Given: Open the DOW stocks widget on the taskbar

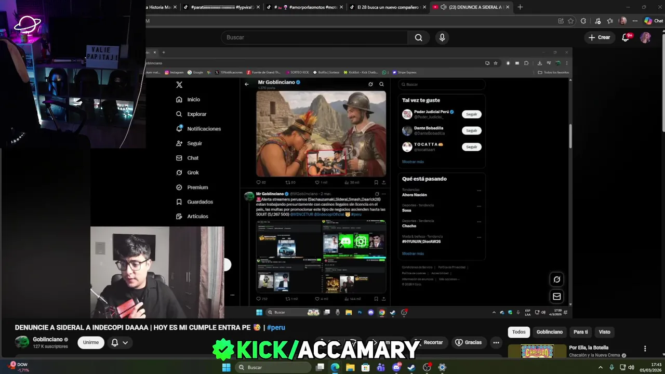Looking at the screenshot, I should pos(17,367).
